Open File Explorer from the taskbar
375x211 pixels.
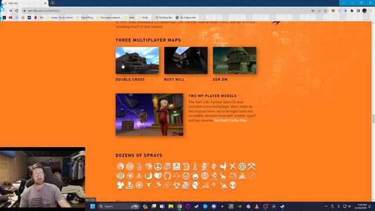pyautogui.click(x=171, y=206)
